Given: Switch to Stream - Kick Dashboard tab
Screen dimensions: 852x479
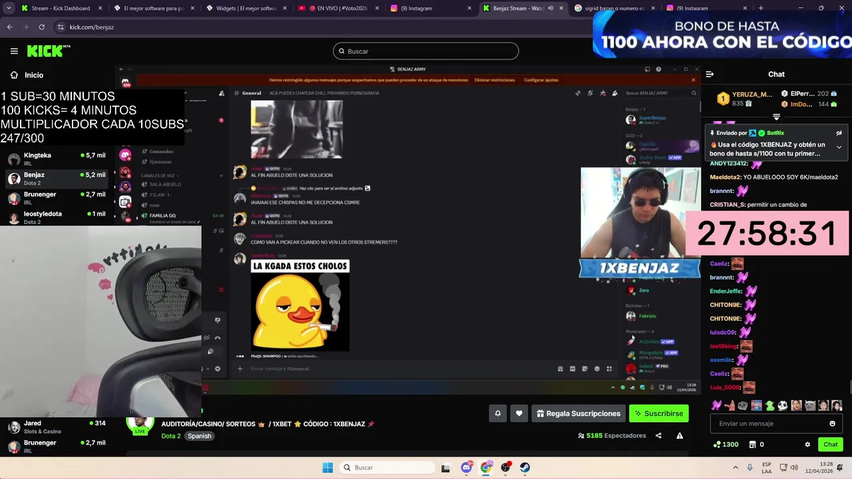Looking at the screenshot, I should coord(62,8).
